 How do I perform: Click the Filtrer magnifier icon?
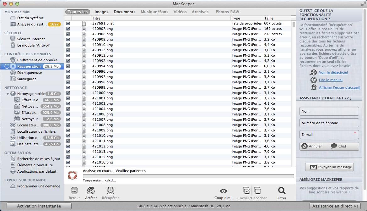pyautogui.click(x=282, y=191)
